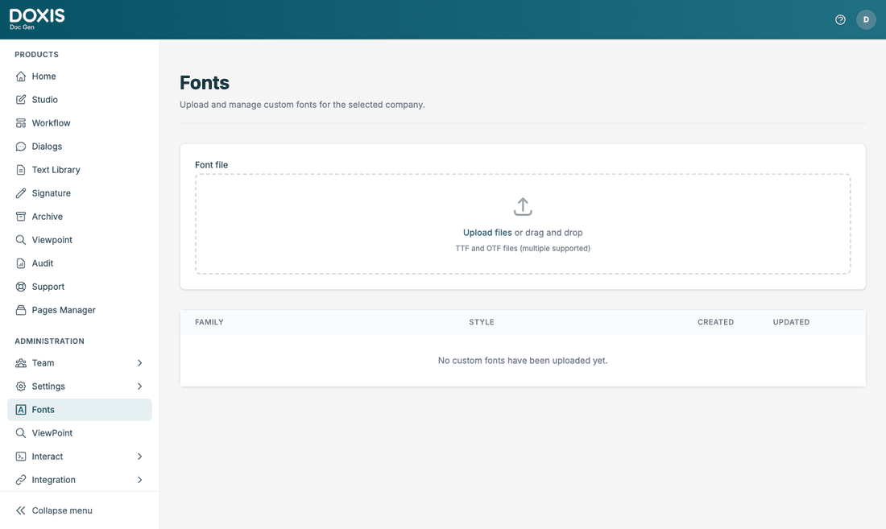Click 'No custom fonts have been uploaded yet.' text
The image size is (886, 529).
[x=523, y=360]
